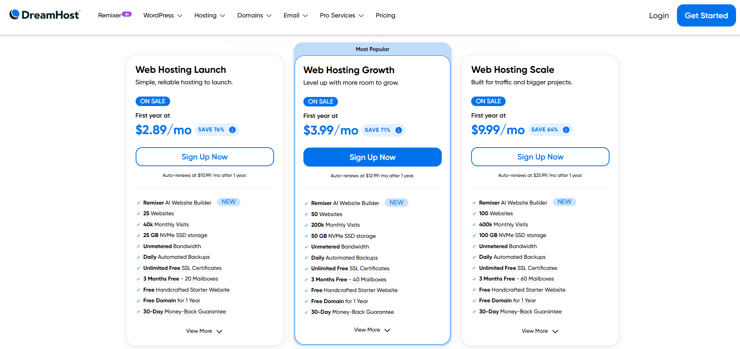The height and width of the screenshot is (349, 740).
Task: Click the NEW badge in Launch plan
Action: coord(228,202)
